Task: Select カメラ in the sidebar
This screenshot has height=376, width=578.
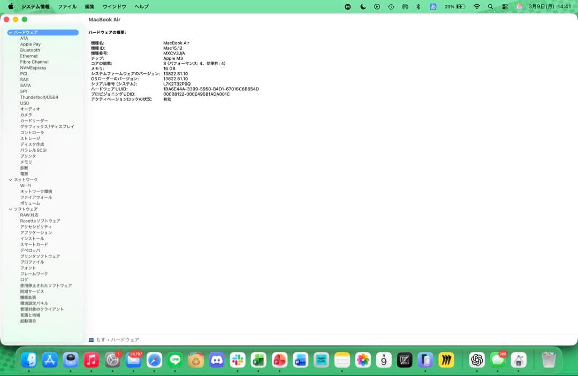Action: [x=26, y=115]
